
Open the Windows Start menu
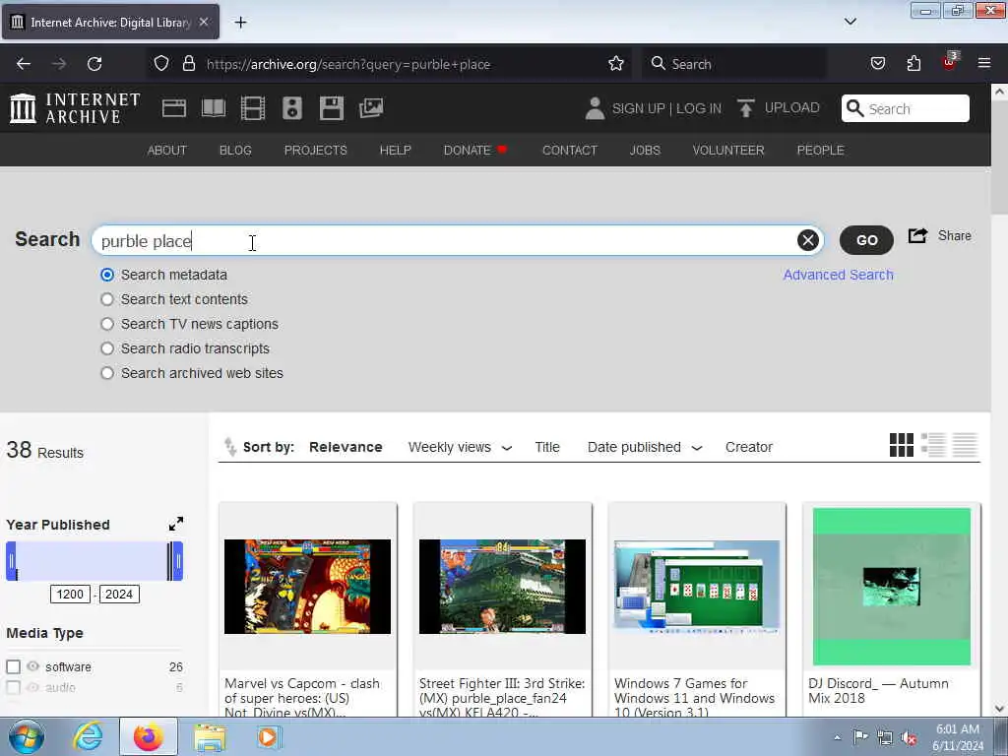(27, 736)
